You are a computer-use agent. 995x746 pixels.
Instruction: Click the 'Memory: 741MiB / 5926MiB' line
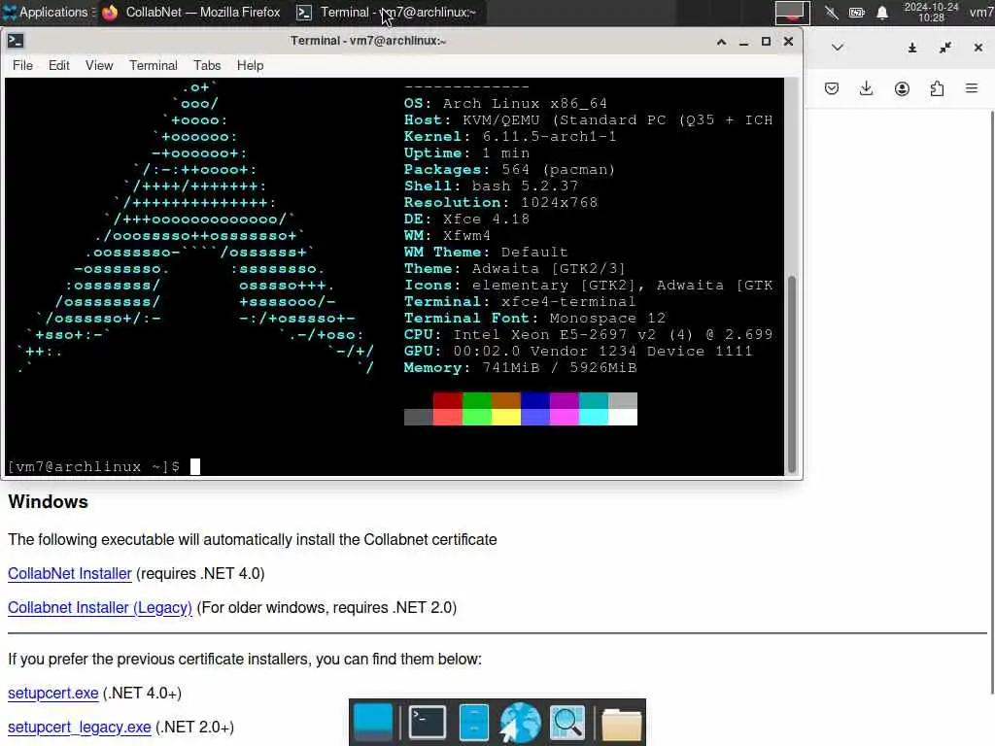tap(521, 367)
